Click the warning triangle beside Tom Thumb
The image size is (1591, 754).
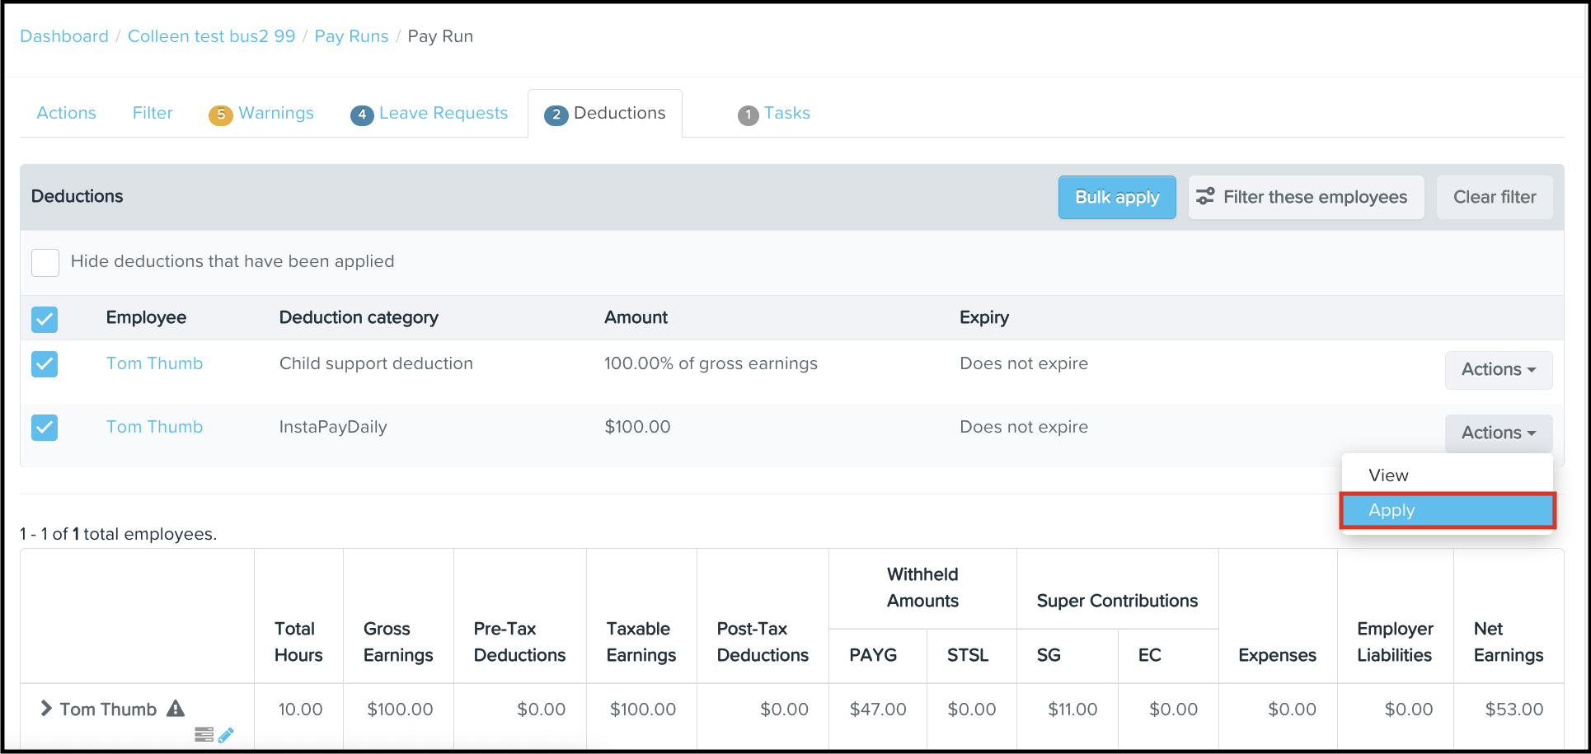pos(176,708)
